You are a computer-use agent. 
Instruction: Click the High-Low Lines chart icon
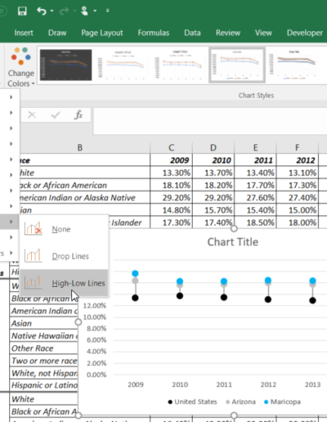tap(33, 282)
